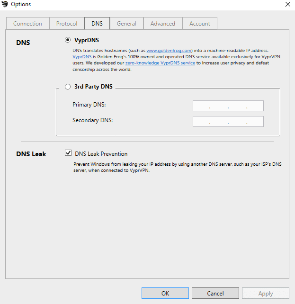The width and height of the screenshot is (295, 304).
Task: Click the Secondary DNS address field
Action: (228, 121)
